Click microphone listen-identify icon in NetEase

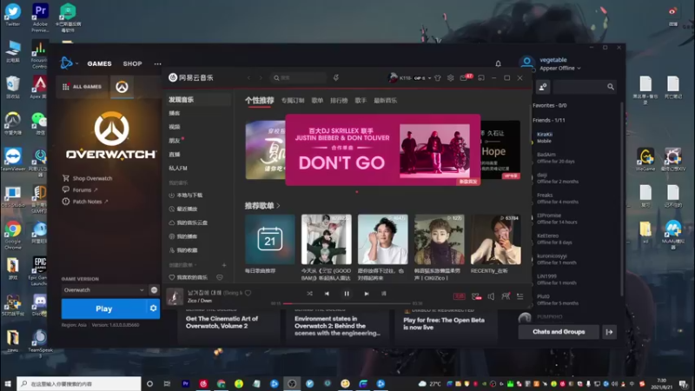pyautogui.click(x=336, y=78)
